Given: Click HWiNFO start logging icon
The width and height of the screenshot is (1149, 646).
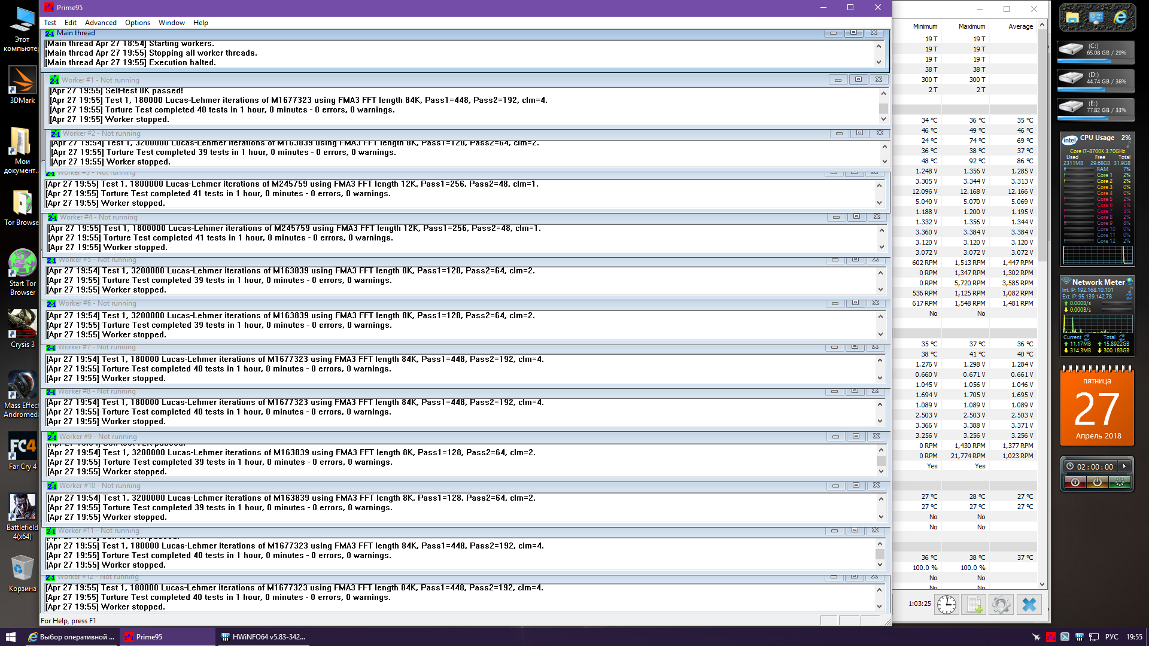Looking at the screenshot, I should [974, 604].
